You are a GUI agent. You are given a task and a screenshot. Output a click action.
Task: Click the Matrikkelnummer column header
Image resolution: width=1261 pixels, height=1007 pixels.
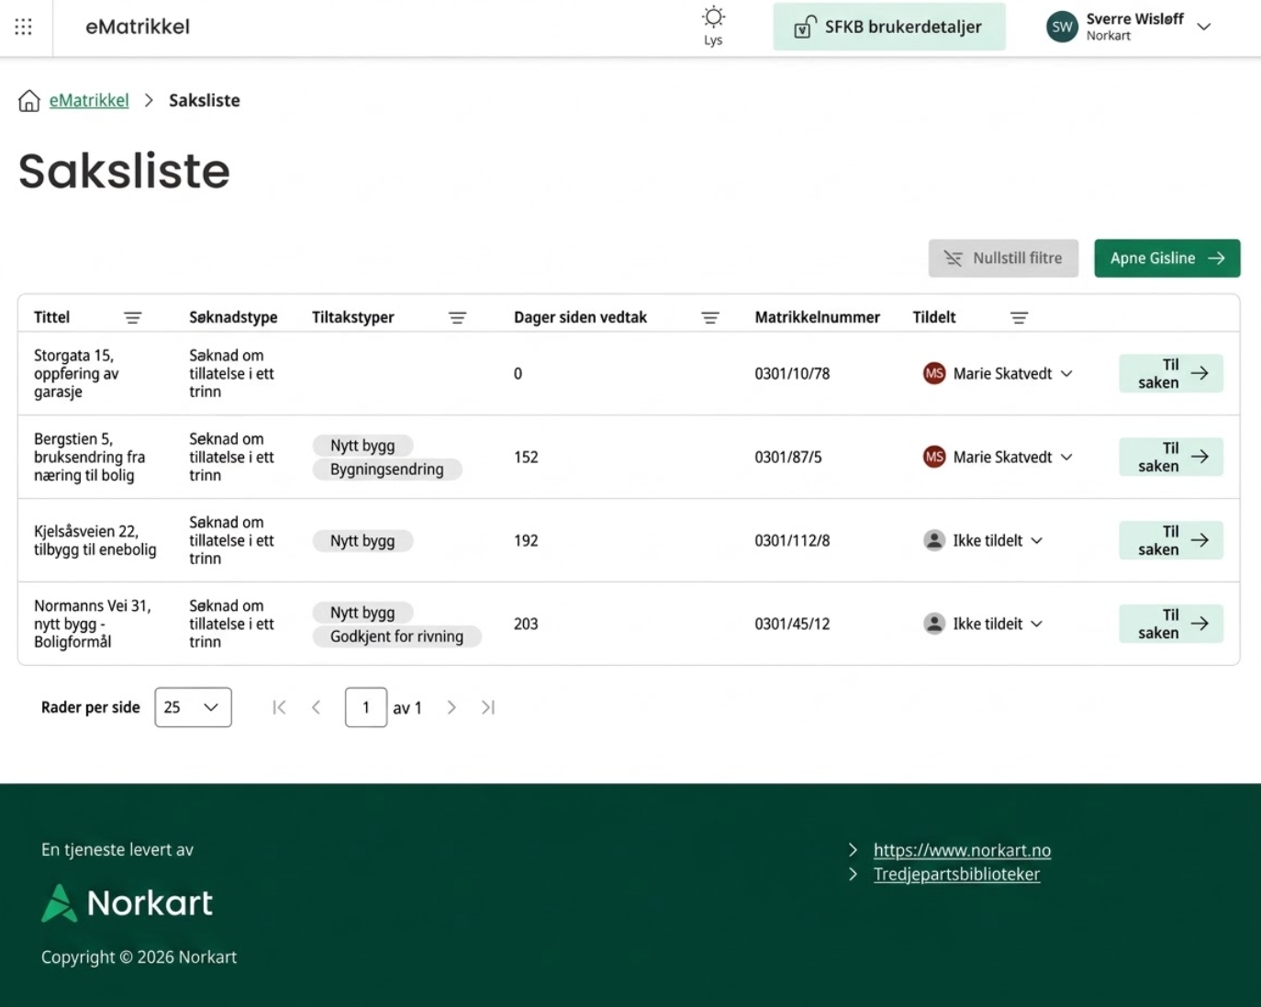coord(817,317)
